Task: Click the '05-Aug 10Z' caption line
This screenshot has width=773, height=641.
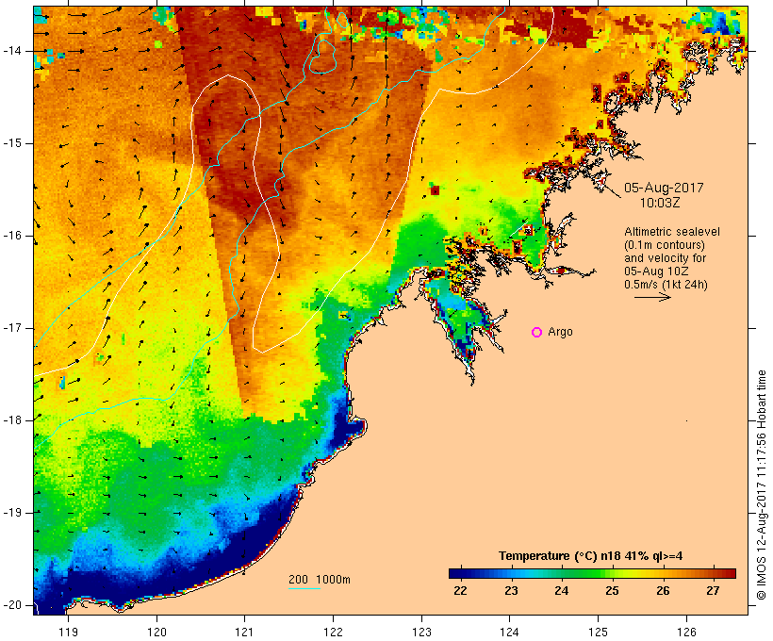Action: (656, 271)
